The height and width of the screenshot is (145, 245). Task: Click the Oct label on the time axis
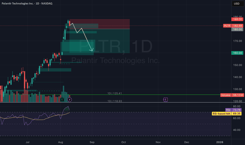pyautogui.click(x=124, y=142)
